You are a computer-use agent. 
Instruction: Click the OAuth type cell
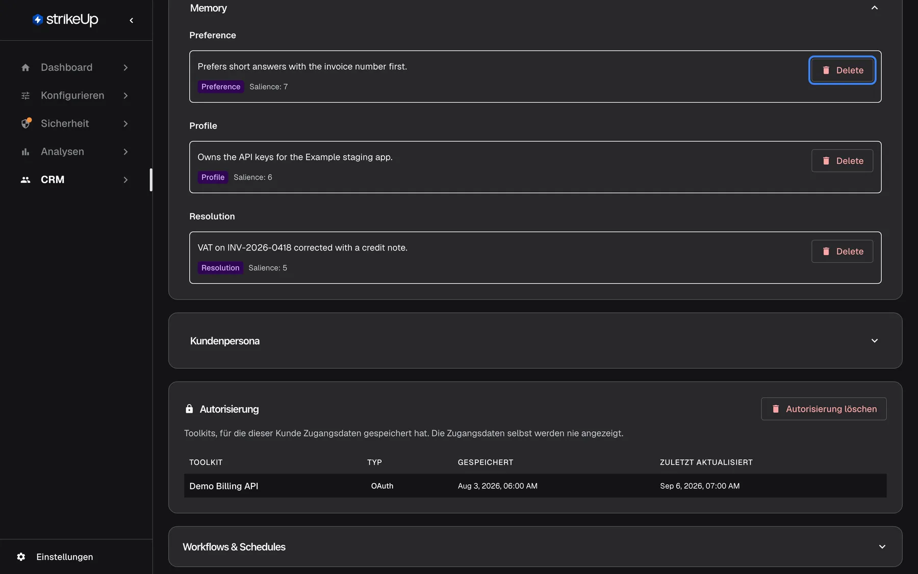382,486
